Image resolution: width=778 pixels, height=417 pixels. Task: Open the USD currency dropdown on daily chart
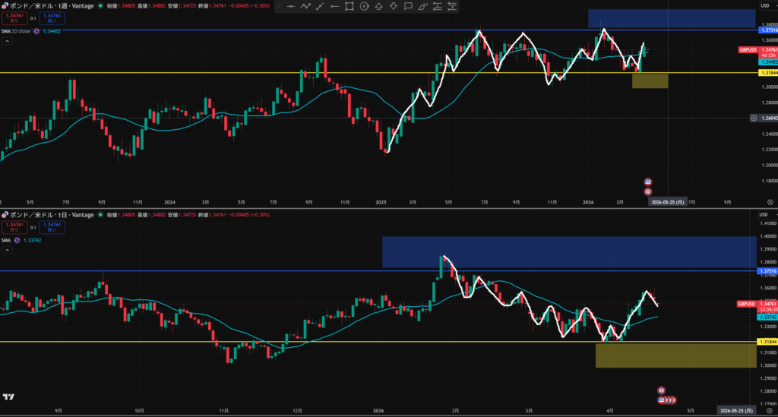point(763,214)
